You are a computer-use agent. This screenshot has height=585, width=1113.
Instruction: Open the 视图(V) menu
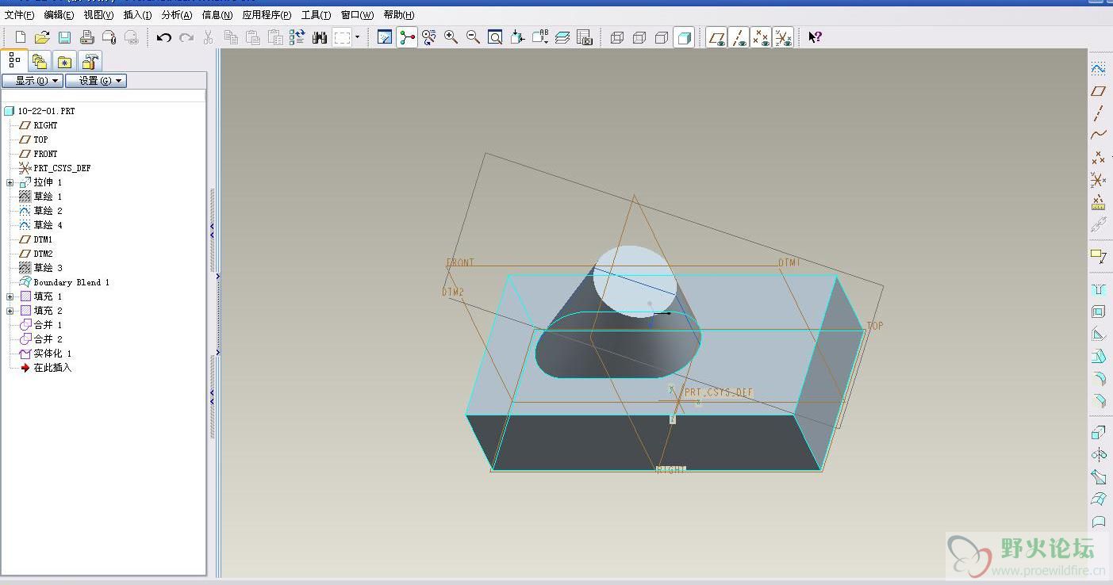[x=98, y=15]
